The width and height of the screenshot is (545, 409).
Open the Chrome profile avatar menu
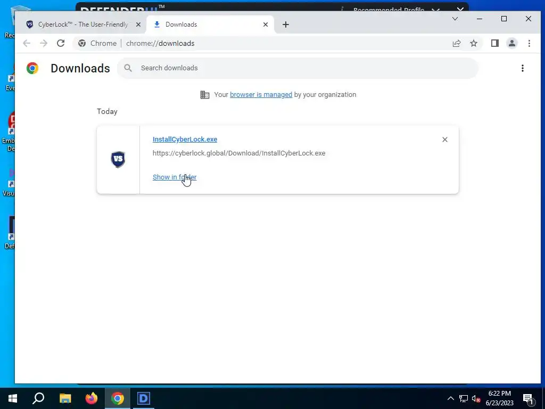(511, 43)
